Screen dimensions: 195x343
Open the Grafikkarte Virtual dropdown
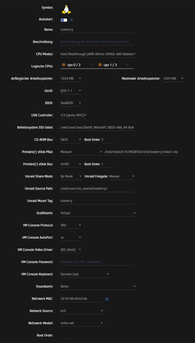[x=98, y=213]
